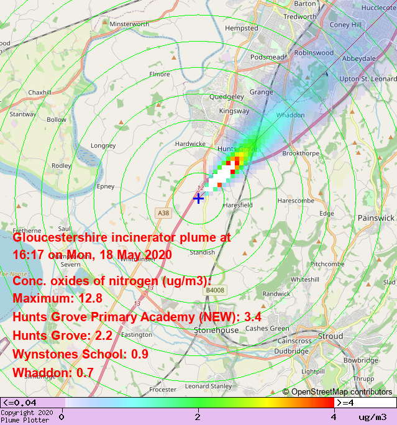Click the Coney Hill label
The height and width of the screenshot is (425, 397).
[345, 25]
